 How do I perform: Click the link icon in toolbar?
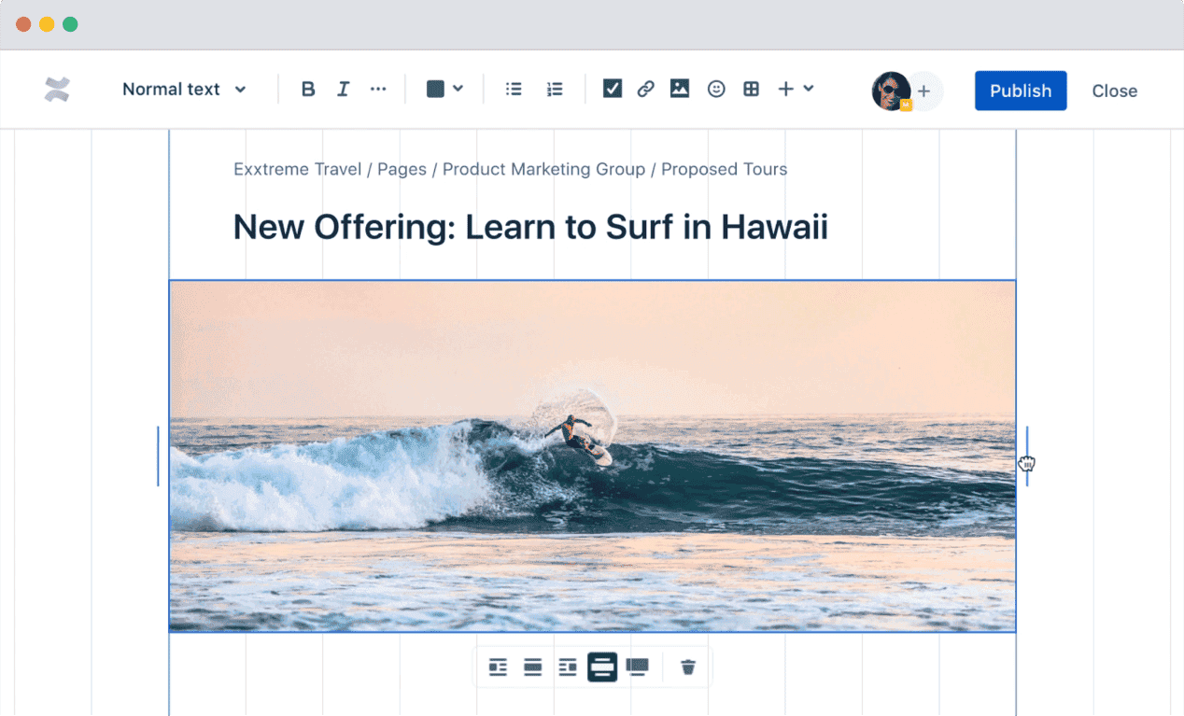coord(645,90)
